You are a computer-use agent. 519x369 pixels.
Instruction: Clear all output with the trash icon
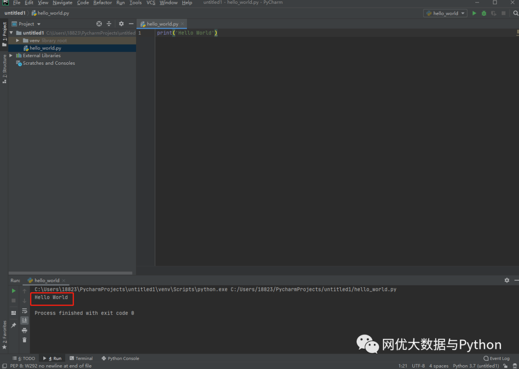point(25,340)
